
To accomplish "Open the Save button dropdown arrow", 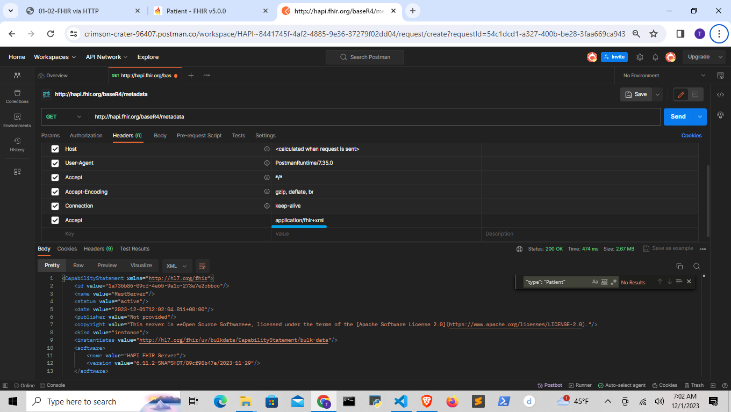I will [x=657, y=94].
